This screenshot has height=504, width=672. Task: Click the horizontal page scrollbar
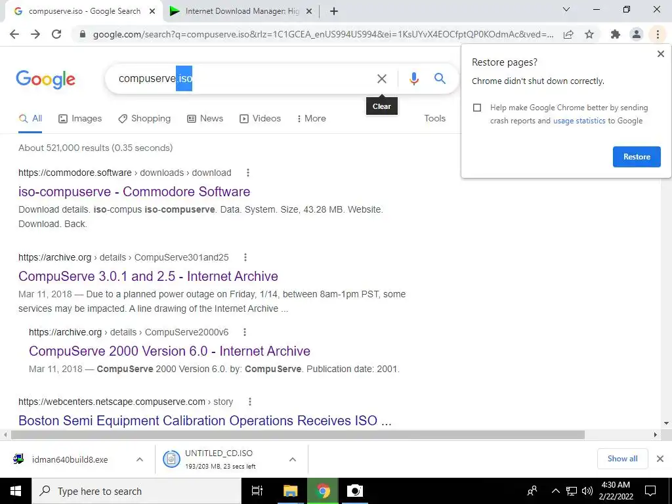coord(298,434)
